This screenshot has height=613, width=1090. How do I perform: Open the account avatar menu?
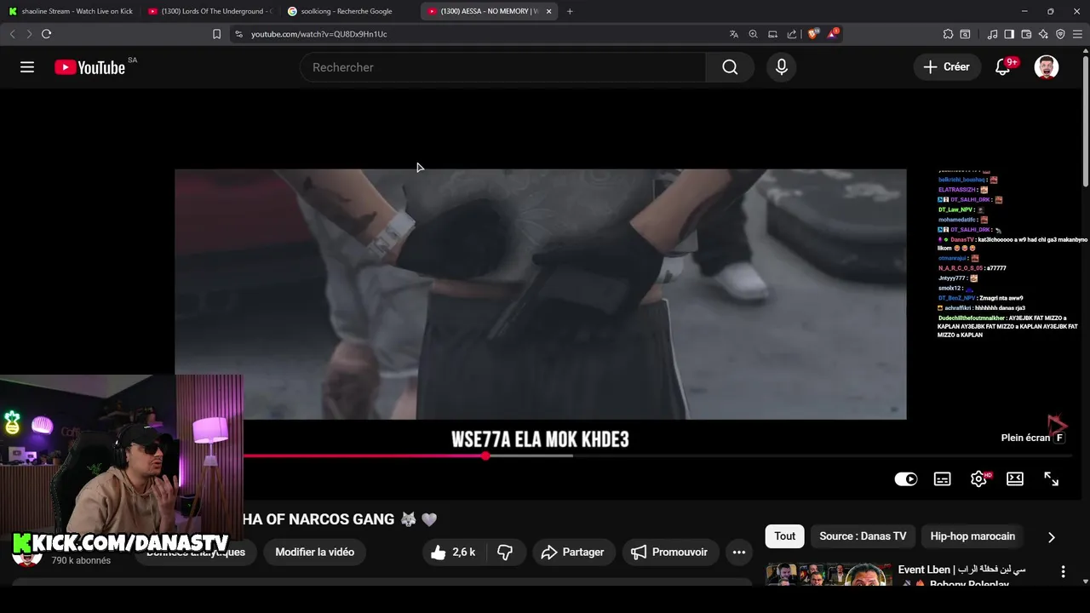point(1047,67)
